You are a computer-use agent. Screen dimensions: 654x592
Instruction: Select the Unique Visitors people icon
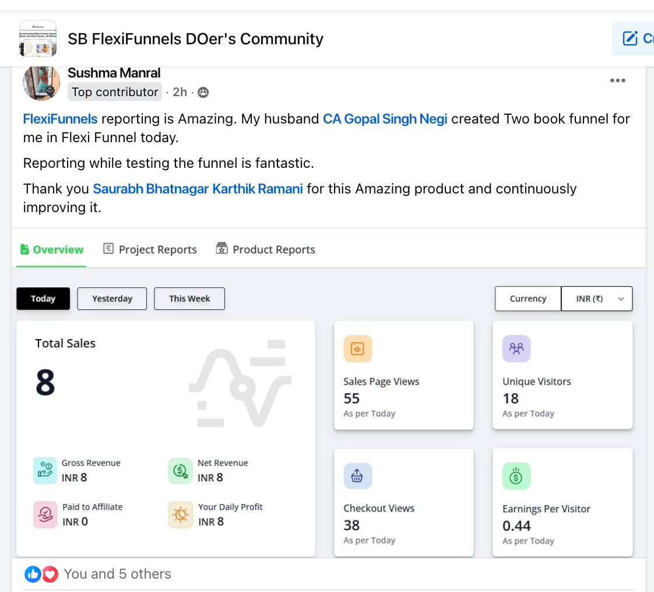point(516,348)
